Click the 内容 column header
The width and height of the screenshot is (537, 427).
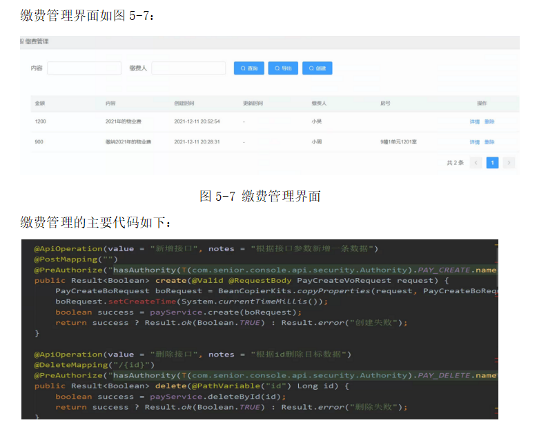pos(110,103)
